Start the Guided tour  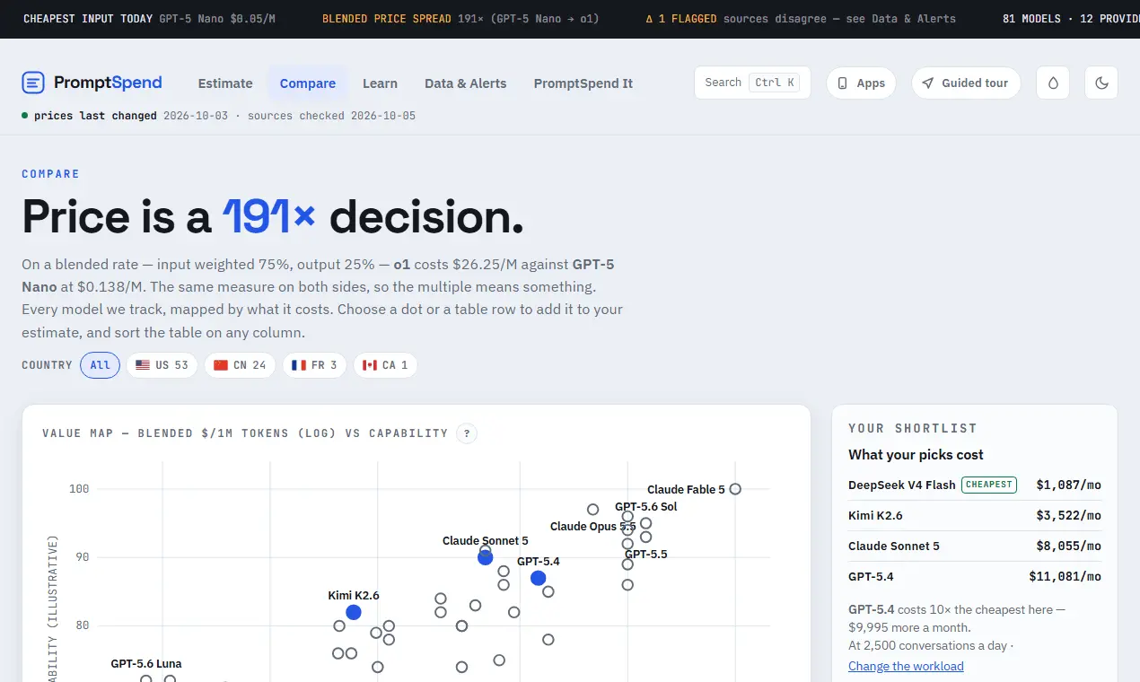(966, 83)
